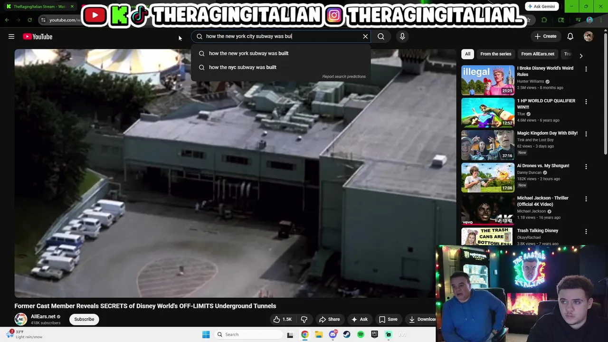Advance filter chips with right chevron
This screenshot has width=608, height=342.
point(581,56)
